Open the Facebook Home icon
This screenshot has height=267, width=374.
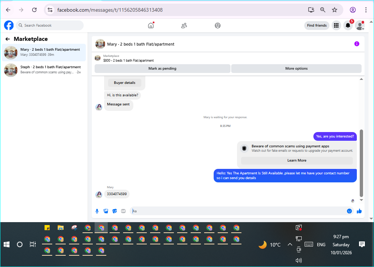point(151,25)
